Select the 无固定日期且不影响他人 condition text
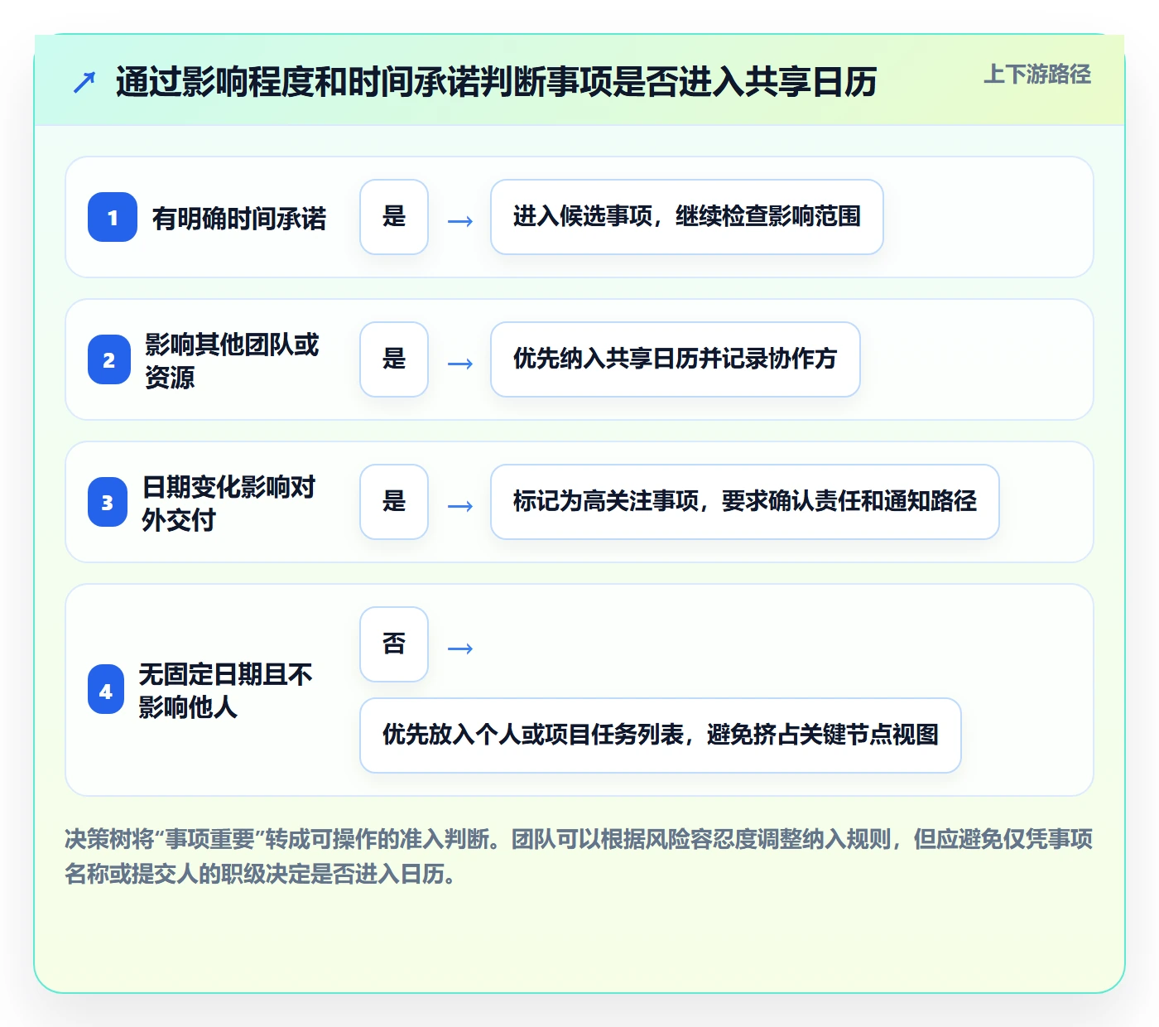 pos(225,690)
